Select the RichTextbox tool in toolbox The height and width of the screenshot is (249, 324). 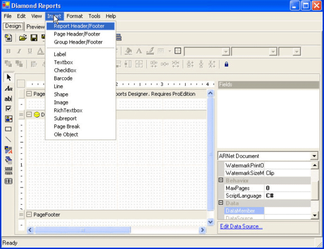click(x=9, y=150)
